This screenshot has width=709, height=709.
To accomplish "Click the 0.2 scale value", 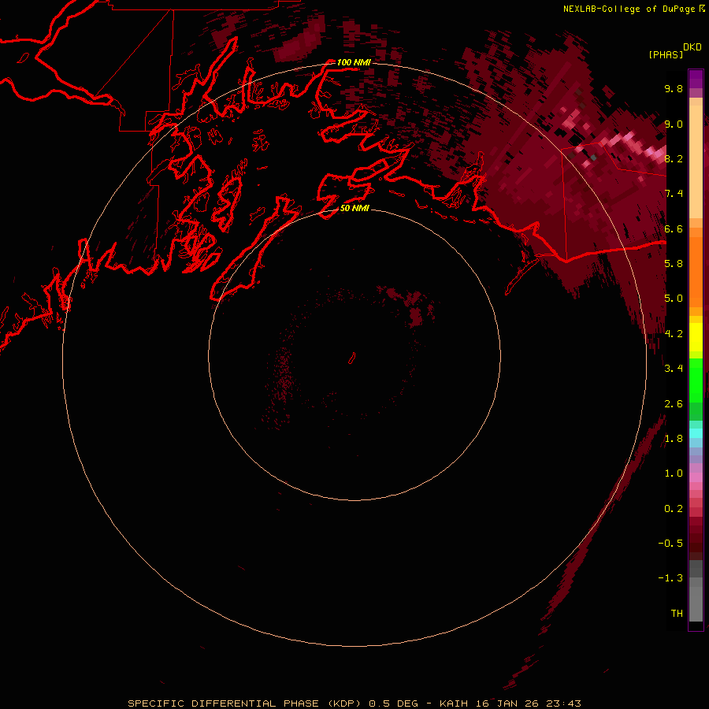I will point(674,509).
